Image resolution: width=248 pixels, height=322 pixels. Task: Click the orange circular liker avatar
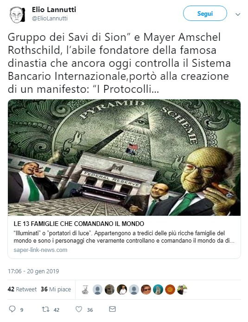[170, 290]
